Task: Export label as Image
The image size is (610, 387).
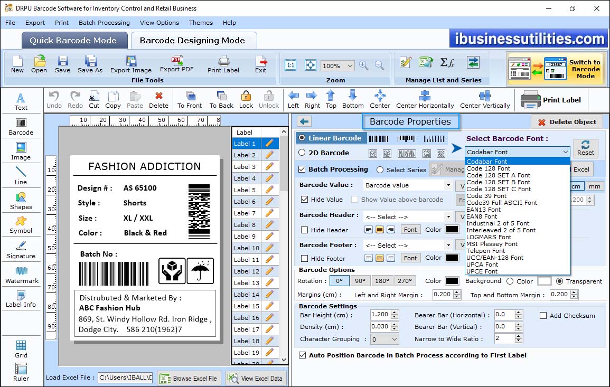Action: 131,64
